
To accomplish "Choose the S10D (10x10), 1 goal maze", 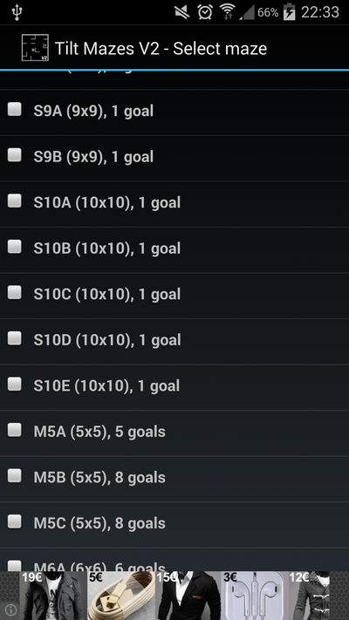I will tap(174, 342).
